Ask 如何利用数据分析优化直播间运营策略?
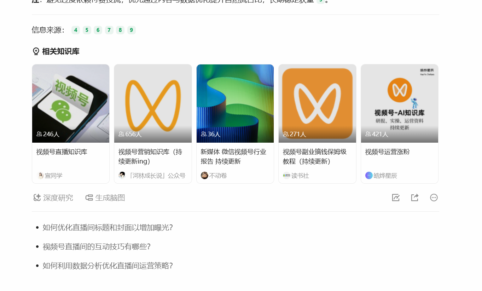Screen dimensions: 482x291 [x=108, y=266]
